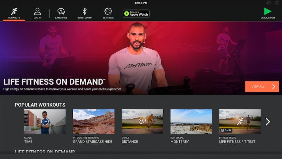Screen dimensions: 282x159
Task: Select the Time goal workout thumbnail
Action: pyautogui.click(x=45, y=121)
